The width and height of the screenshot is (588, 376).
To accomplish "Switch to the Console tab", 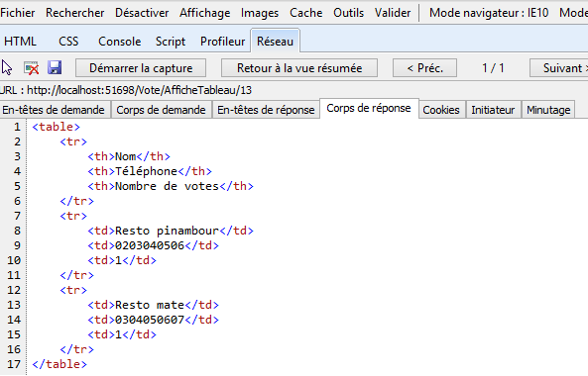I will (x=120, y=42).
